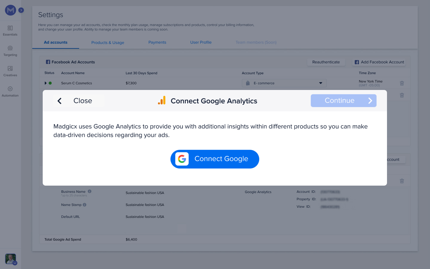Click the Business Name info icon
430x269 pixels.
[90, 191]
